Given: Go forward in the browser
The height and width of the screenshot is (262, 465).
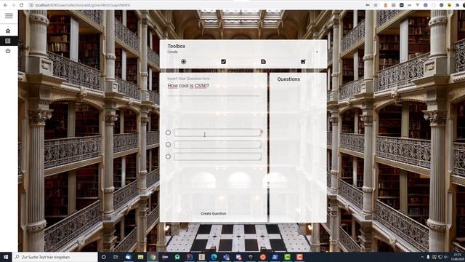Looking at the screenshot, I should pos(13,5).
